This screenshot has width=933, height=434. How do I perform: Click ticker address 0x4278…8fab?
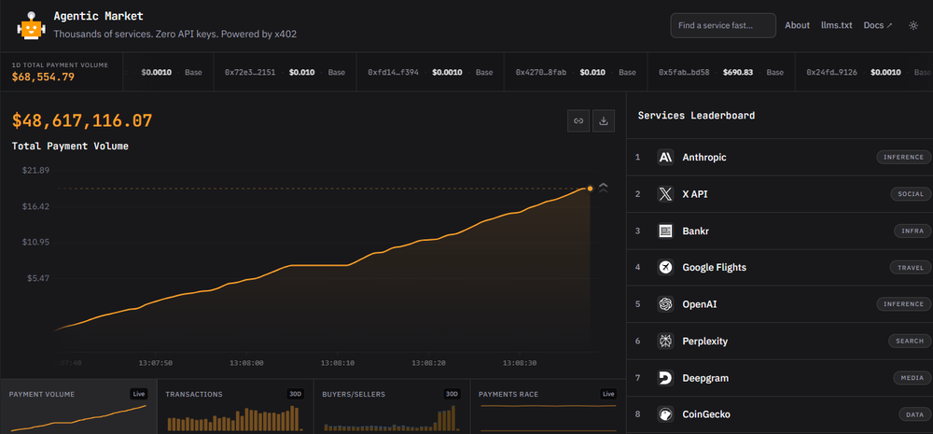pos(541,72)
